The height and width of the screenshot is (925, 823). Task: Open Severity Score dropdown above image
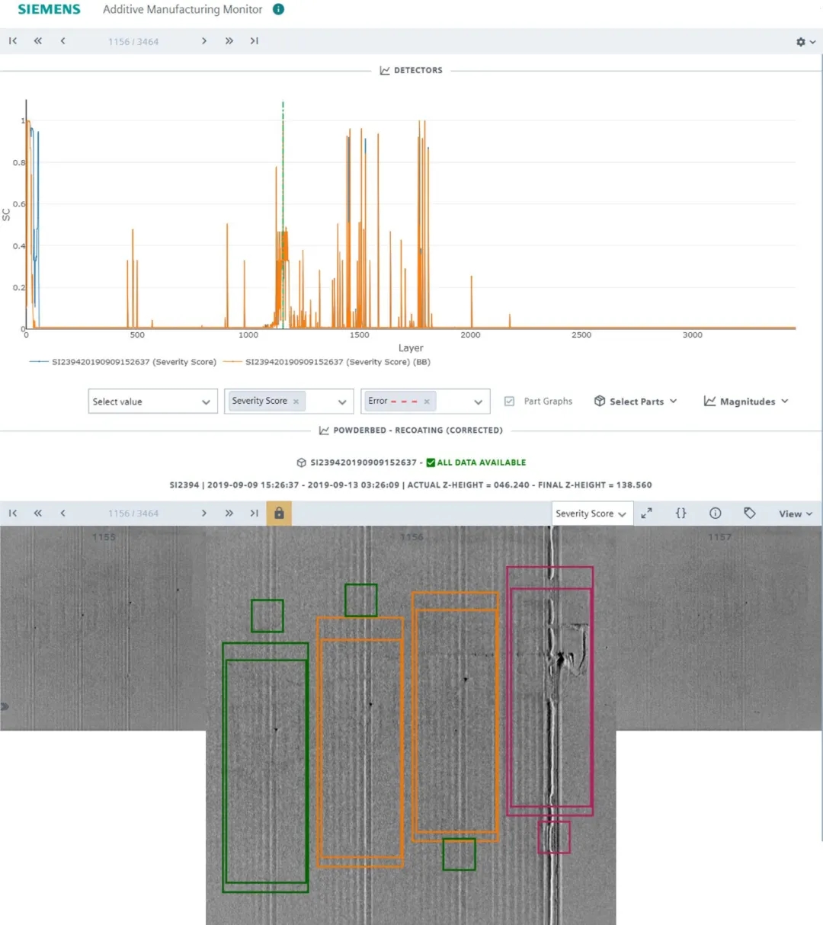(591, 514)
